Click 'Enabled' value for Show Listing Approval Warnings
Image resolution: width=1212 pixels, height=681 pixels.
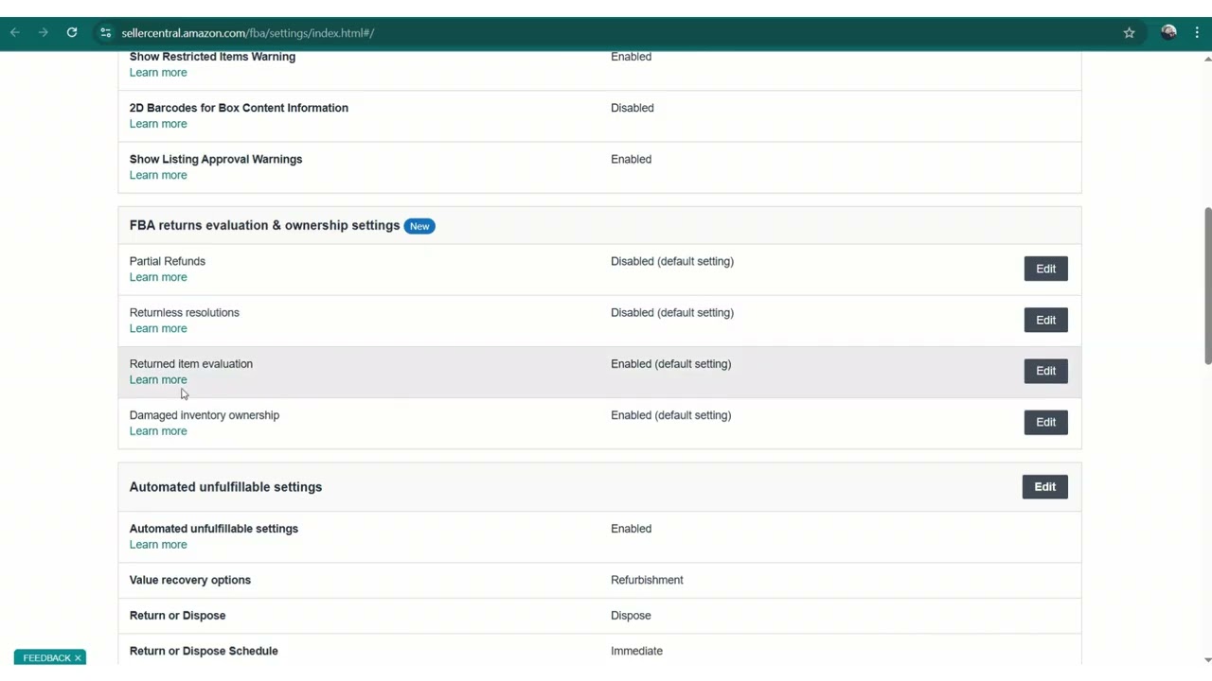click(x=631, y=159)
